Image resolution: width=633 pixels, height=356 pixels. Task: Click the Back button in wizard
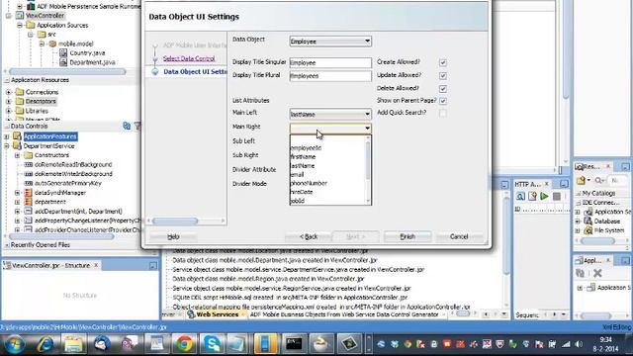[x=309, y=237]
